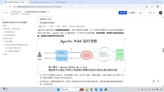The image size is (164, 92).
Task: Close the SiliconCloud tab
Action: [78, 2]
